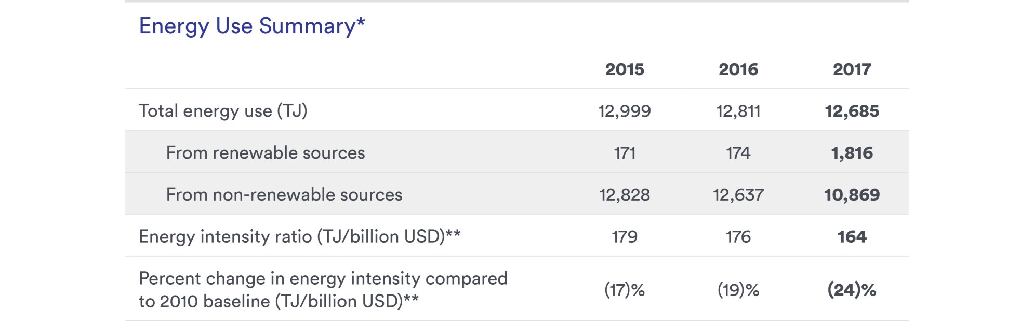Screen dimensions: 1034x323
Task: Click the (17)% percent change value
Action: pyautogui.click(x=625, y=290)
